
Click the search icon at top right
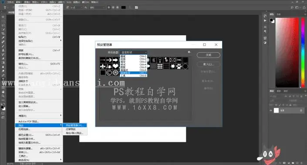coord(292,7)
